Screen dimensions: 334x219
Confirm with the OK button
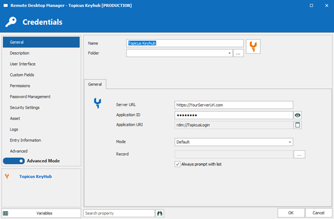pos(291,213)
